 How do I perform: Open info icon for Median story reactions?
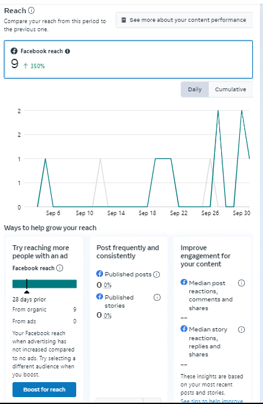(241, 330)
